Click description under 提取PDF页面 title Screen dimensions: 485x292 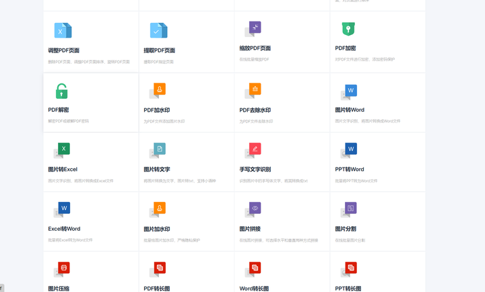point(158,62)
